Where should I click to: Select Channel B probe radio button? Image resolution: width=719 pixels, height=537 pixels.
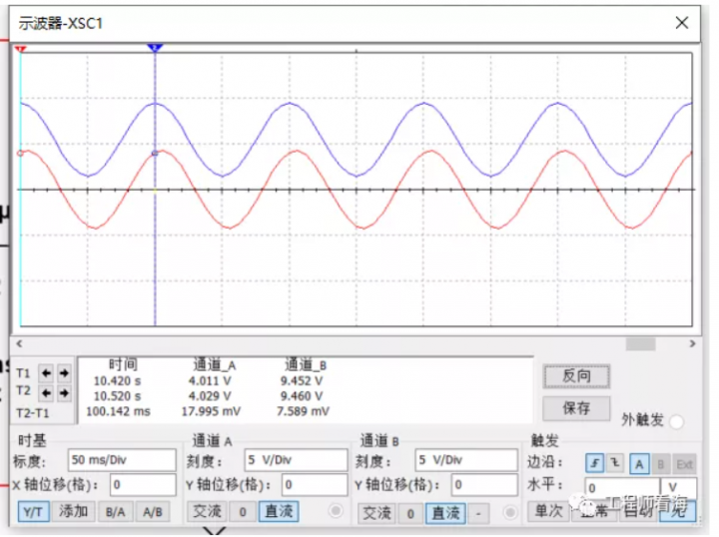coord(509,512)
